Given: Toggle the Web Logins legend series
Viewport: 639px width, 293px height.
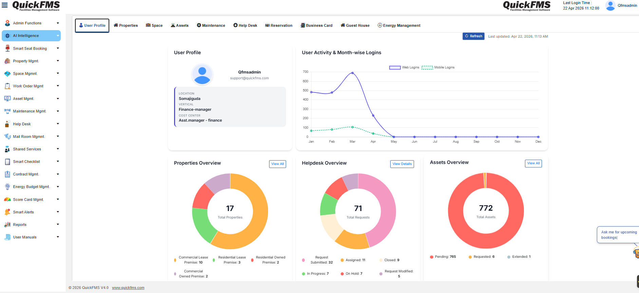Looking at the screenshot, I should click(x=404, y=67).
